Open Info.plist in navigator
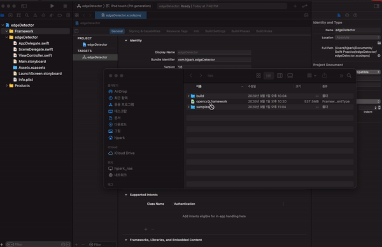The image size is (382, 247). [25, 80]
